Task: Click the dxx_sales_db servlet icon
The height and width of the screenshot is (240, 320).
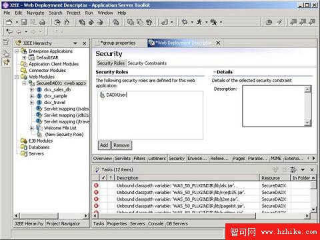Action: click(x=39, y=89)
